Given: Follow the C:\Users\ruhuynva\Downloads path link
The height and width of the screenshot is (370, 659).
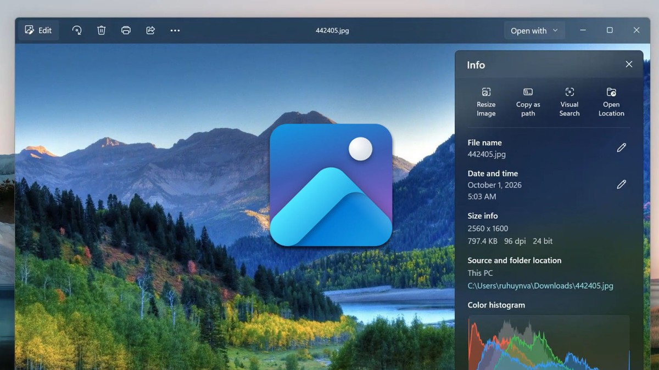Looking at the screenshot, I should 540,286.
